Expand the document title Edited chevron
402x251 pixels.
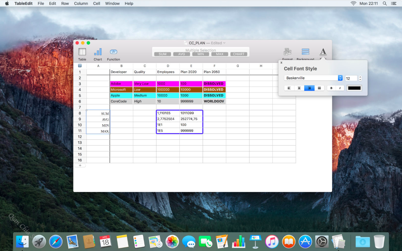click(x=224, y=43)
